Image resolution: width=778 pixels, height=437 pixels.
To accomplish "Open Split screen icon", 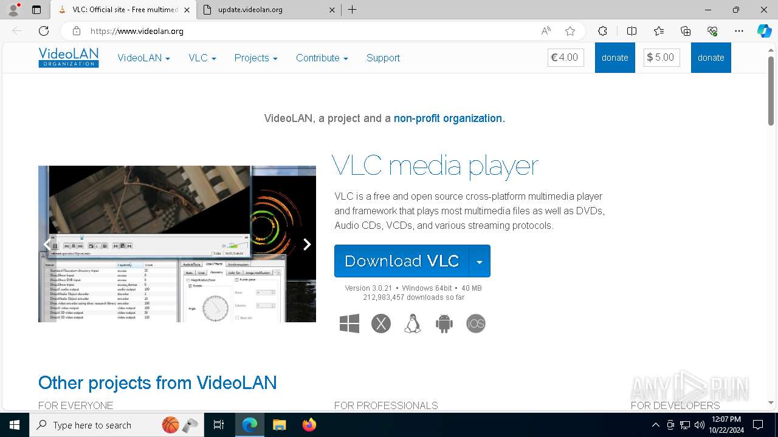I will pos(632,31).
